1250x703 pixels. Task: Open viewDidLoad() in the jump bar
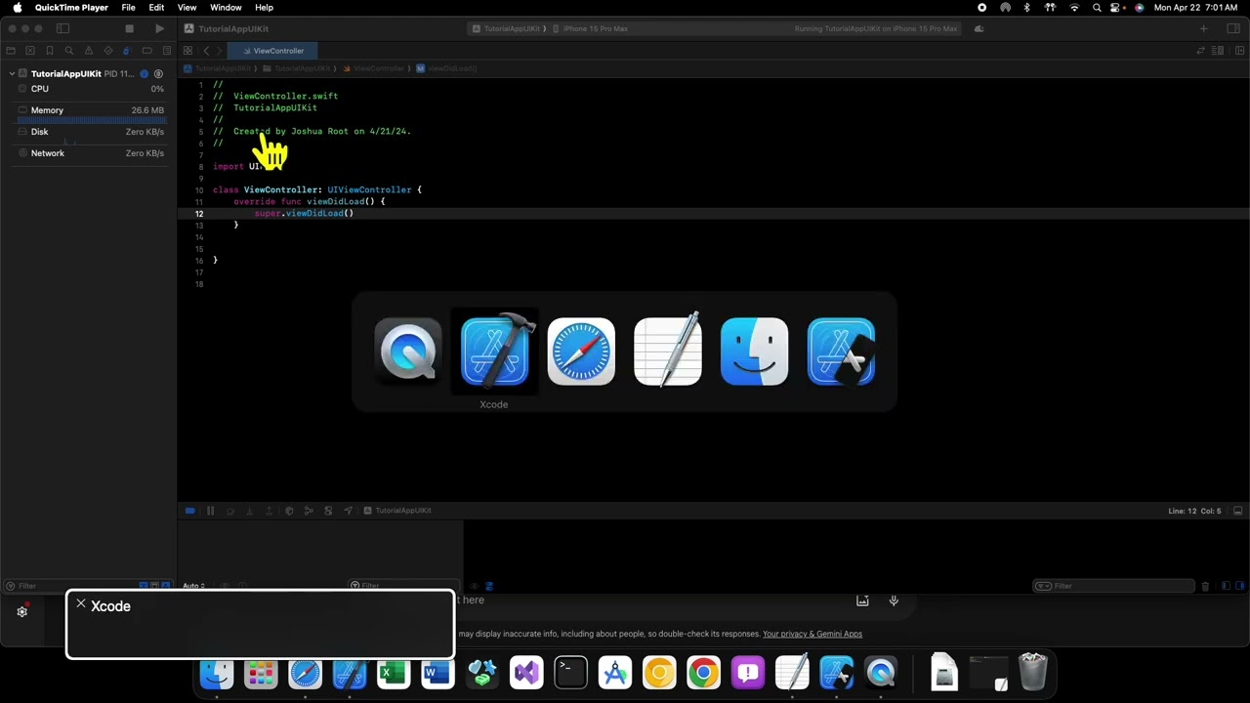pyautogui.click(x=446, y=68)
